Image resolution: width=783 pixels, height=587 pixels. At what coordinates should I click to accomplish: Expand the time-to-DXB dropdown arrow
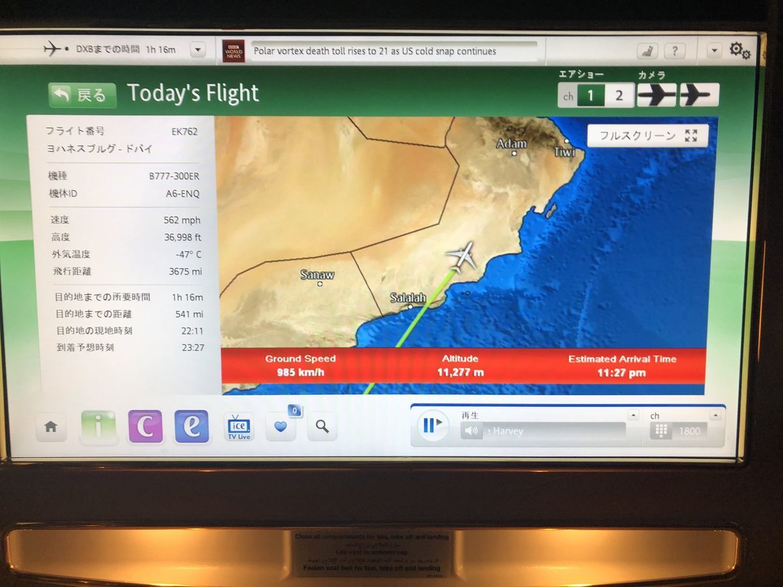coord(198,50)
